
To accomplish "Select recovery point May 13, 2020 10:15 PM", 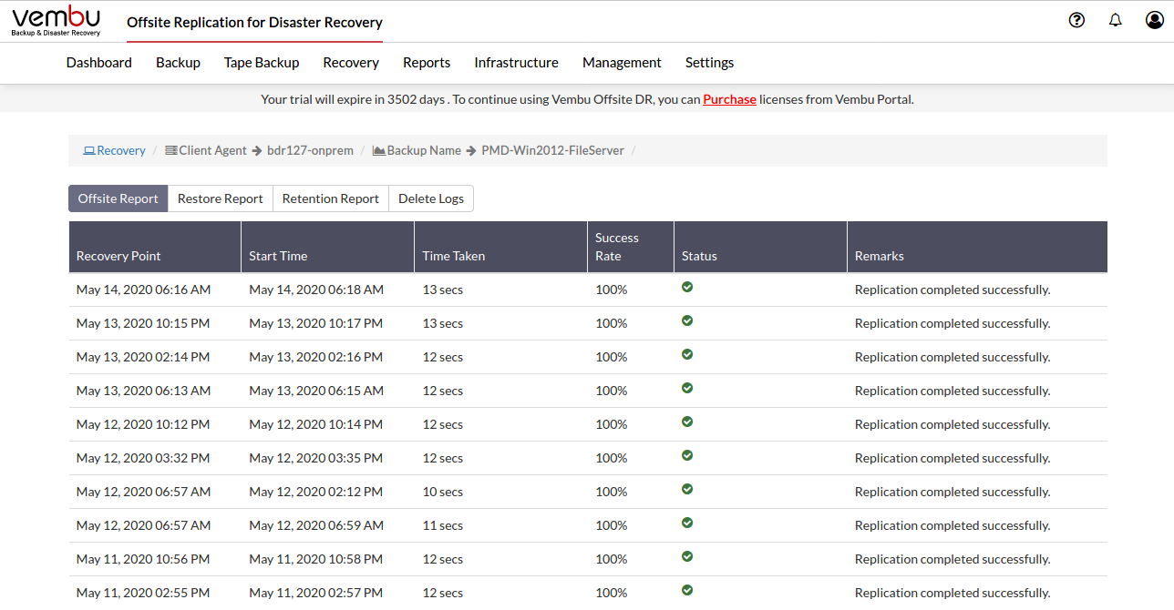I will 143,323.
